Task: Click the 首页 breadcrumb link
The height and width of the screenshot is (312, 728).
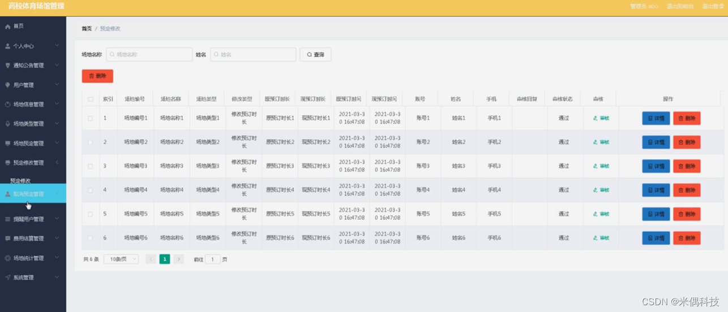Action: 87,28
